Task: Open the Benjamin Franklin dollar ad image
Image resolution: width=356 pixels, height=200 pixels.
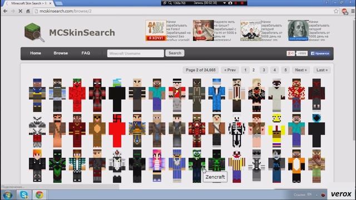Action: click(298, 31)
